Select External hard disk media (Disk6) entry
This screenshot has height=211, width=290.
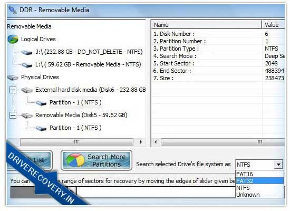[x=91, y=90]
